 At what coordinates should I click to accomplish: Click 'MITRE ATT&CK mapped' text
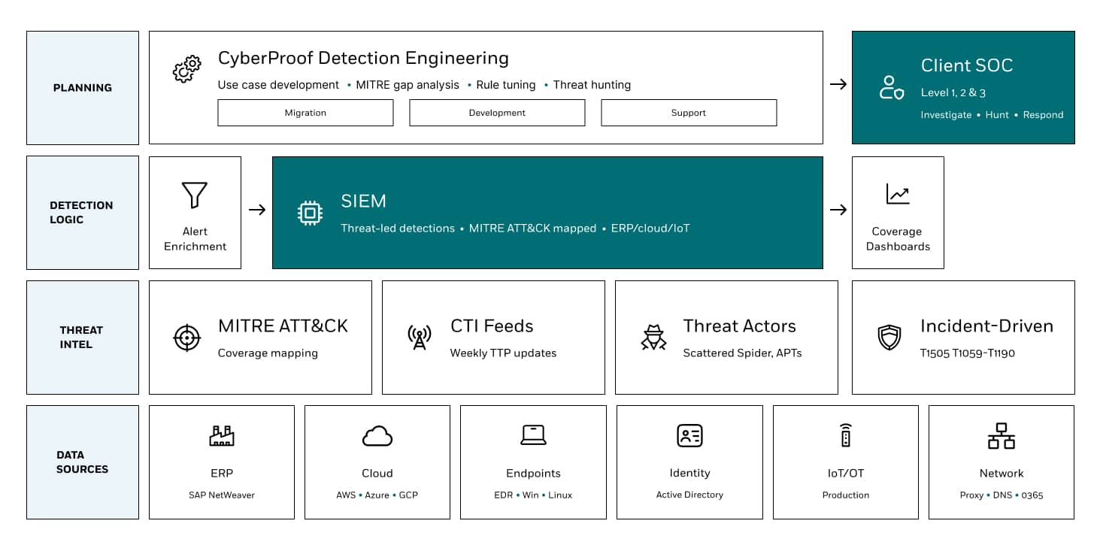coord(532,228)
